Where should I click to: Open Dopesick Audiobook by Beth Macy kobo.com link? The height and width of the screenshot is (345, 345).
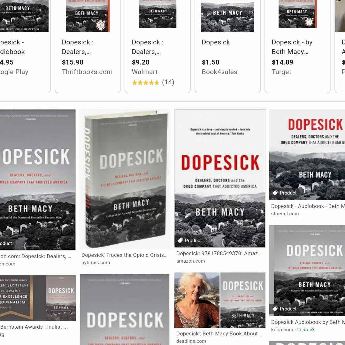pyautogui.click(x=308, y=322)
